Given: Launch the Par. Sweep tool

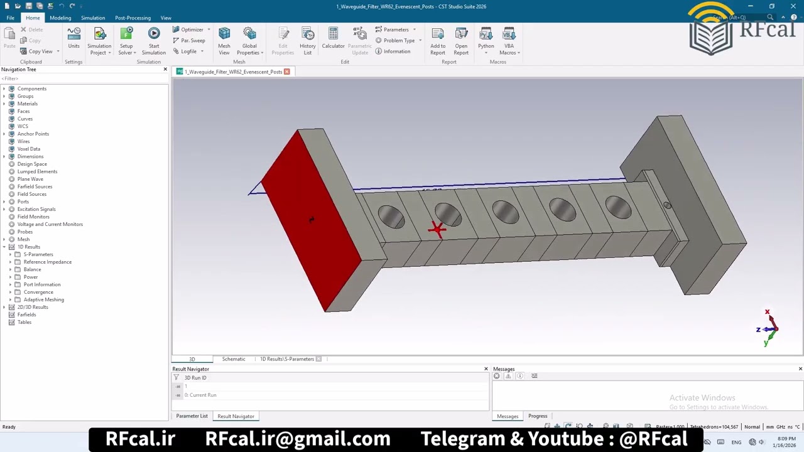Looking at the screenshot, I should coord(188,40).
